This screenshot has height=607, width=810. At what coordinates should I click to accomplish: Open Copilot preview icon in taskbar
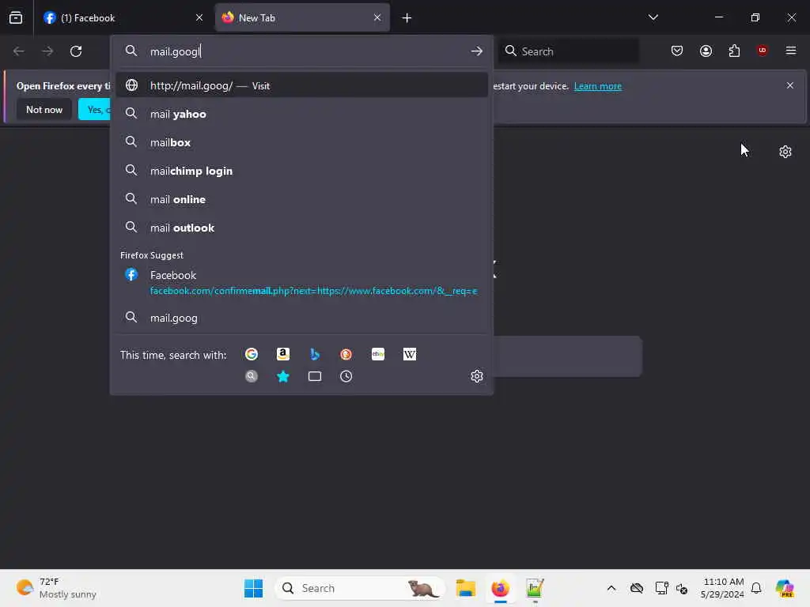tap(785, 588)
